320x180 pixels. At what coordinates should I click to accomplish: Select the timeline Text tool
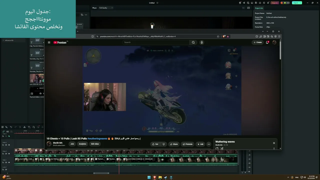coord(29,127)
